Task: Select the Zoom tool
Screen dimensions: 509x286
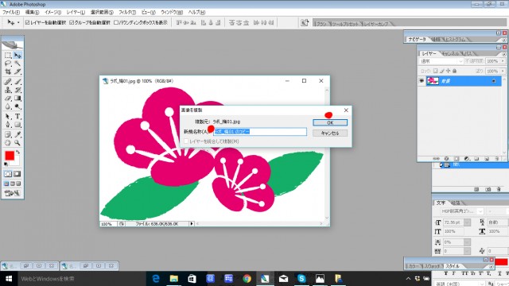Action: click(17, 142)
